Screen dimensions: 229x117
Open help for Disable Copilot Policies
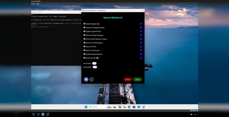pyautogui.click(x=141, y=32)
